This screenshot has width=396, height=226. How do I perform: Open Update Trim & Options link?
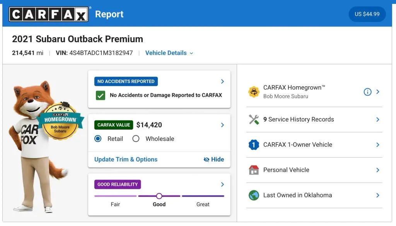(x=126, y=159)
